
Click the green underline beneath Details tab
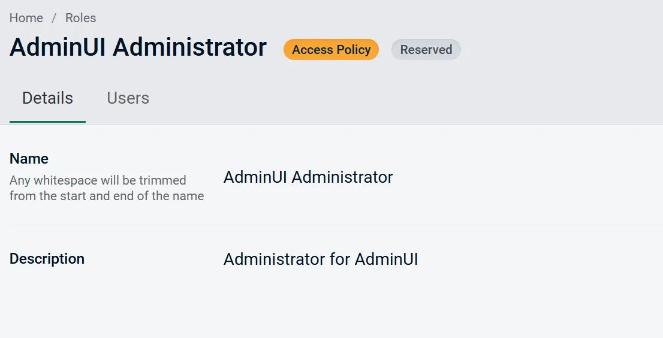pos(47,122)
